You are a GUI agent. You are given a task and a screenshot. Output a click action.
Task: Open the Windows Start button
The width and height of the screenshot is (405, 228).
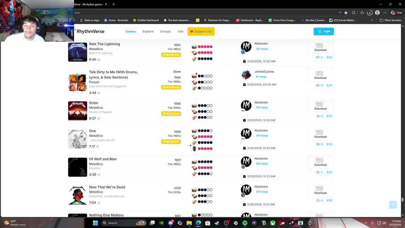click(x=95, y=223)
